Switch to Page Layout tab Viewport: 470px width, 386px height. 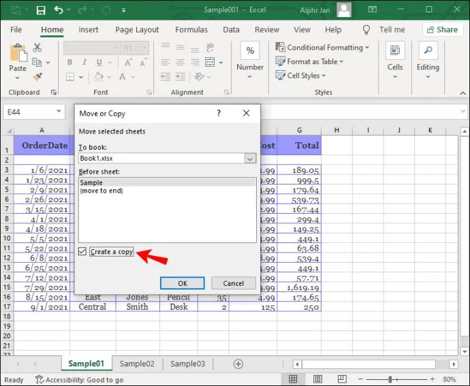[137, 30]
